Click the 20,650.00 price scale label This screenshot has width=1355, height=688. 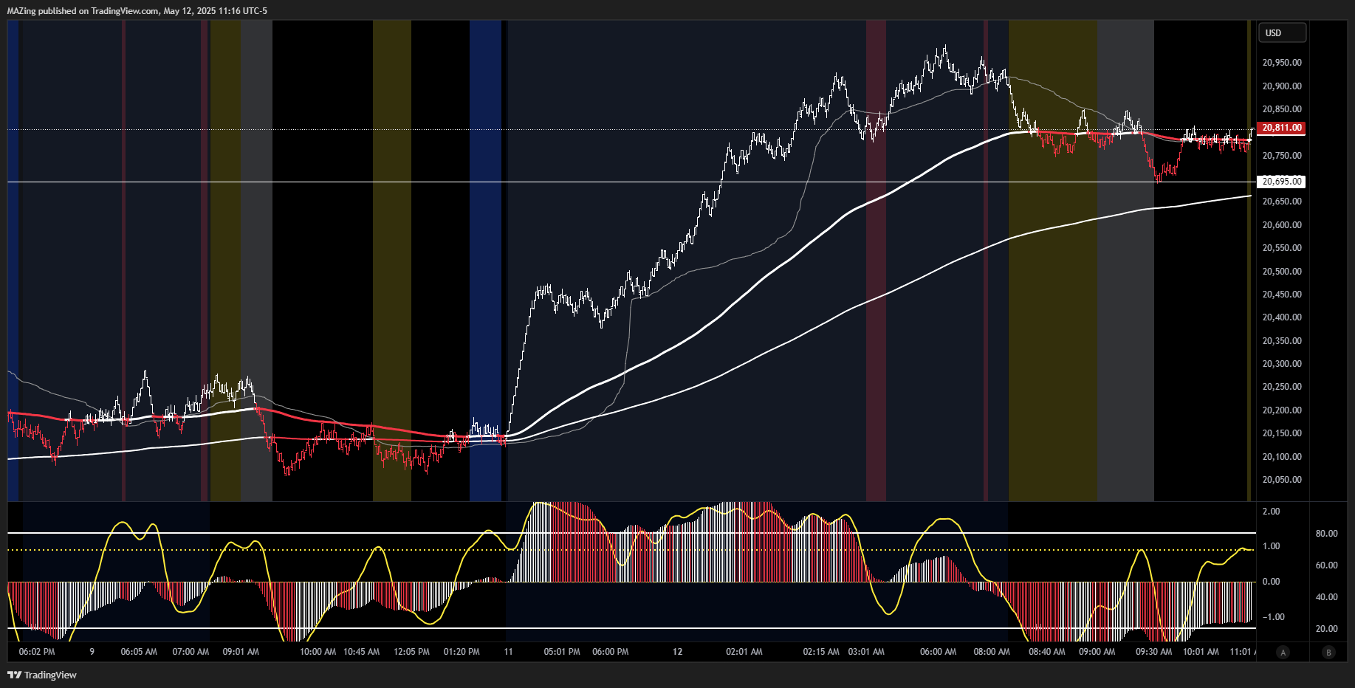point(1282,202)
